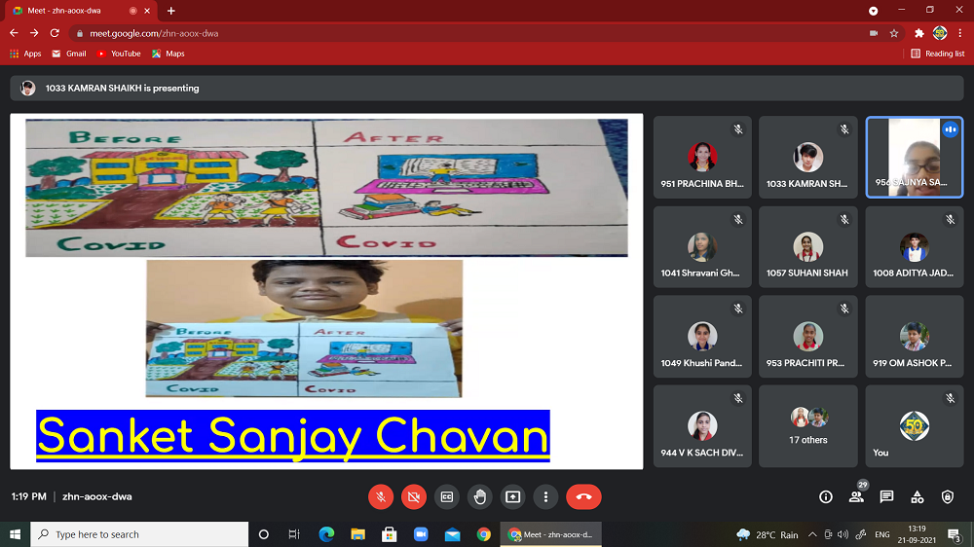Open host controls shield icon

click(948, 496)
